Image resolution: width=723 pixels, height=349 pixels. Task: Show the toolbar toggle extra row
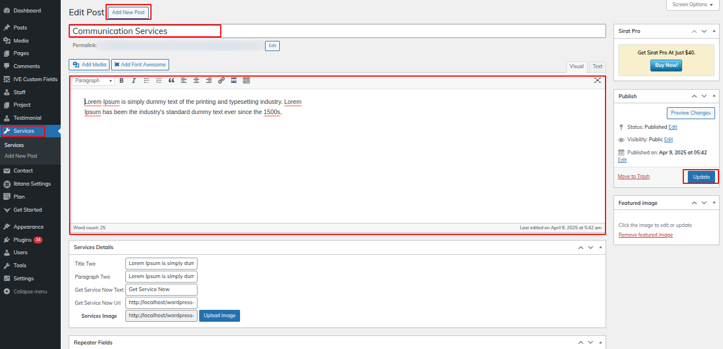coord(246,81)
